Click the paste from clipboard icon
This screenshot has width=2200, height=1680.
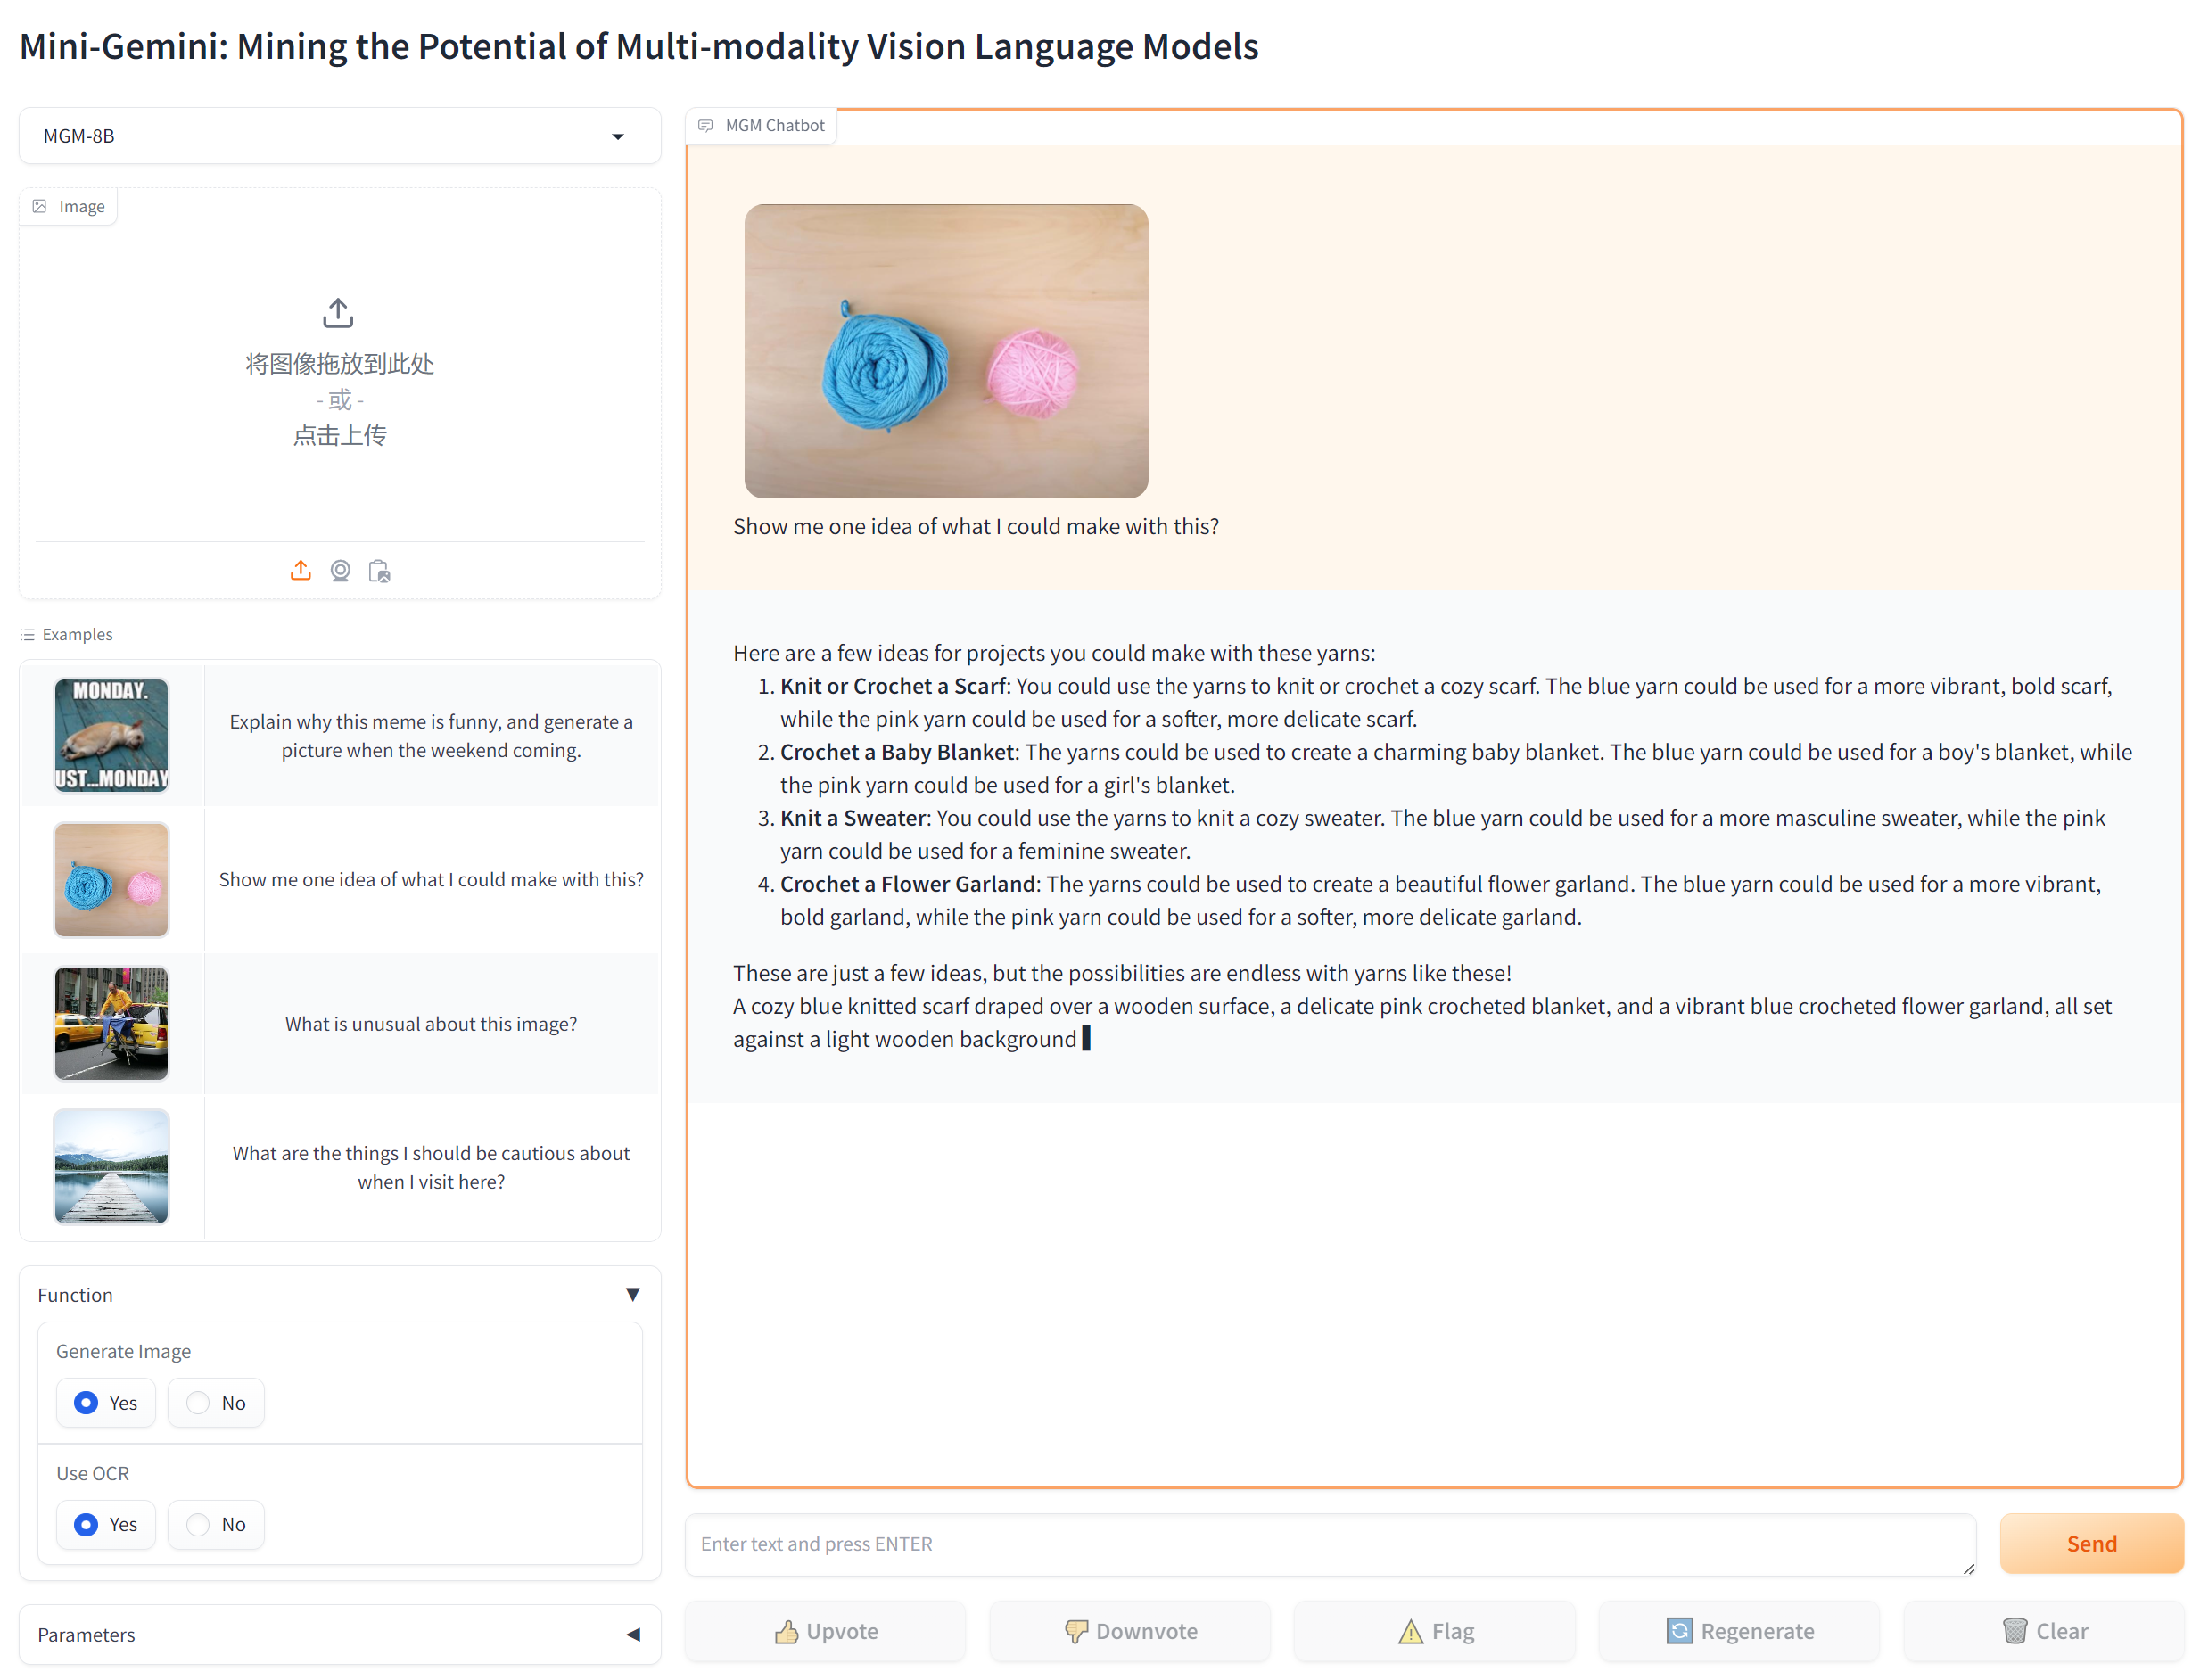point(379,571)
